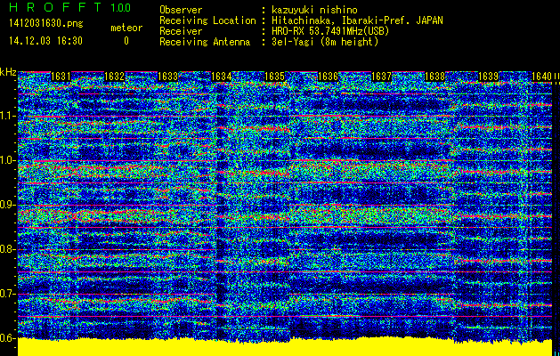Click the 1635 time marker
Viewport: 560px width, 356px height.
click(275, 77)
